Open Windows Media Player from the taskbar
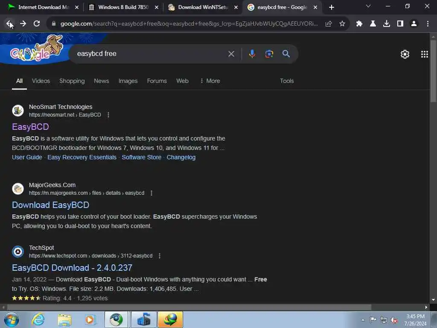The width and height of the screenshot is (437, 328). (90, 319)
